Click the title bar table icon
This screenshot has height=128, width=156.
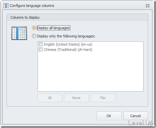tap(6, 6)
